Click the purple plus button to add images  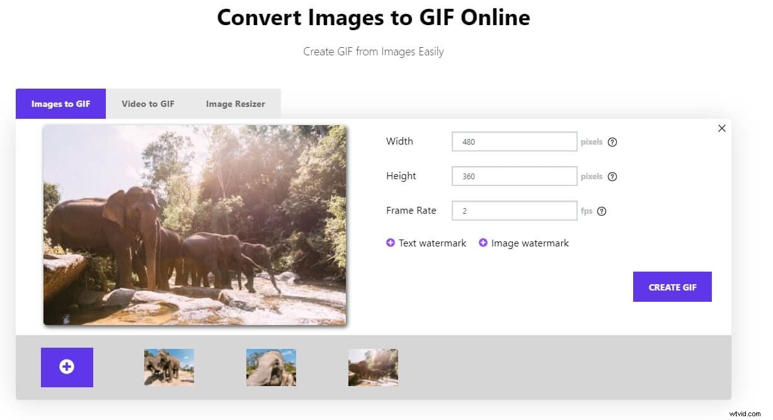pos(67,367)
